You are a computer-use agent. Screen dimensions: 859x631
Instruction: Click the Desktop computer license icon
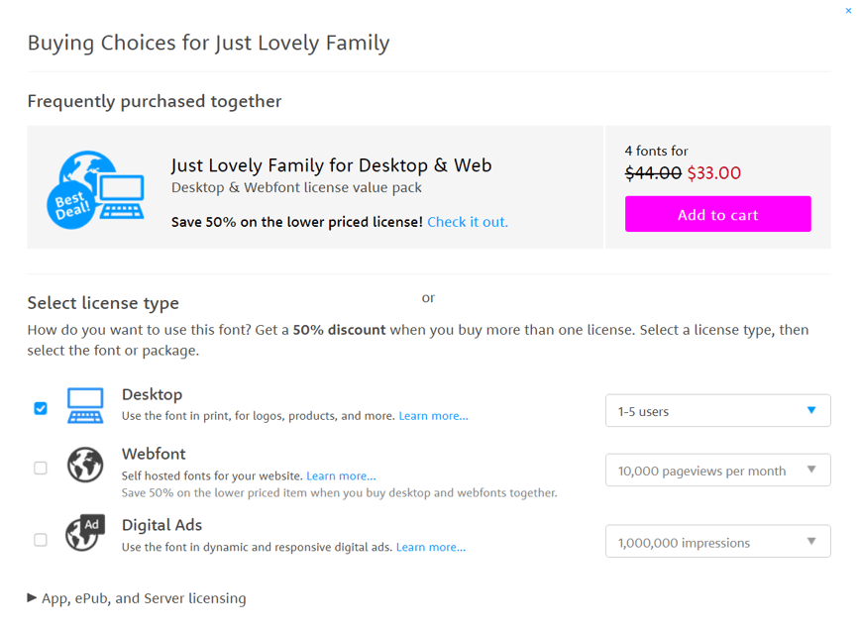tap(85, 405)
